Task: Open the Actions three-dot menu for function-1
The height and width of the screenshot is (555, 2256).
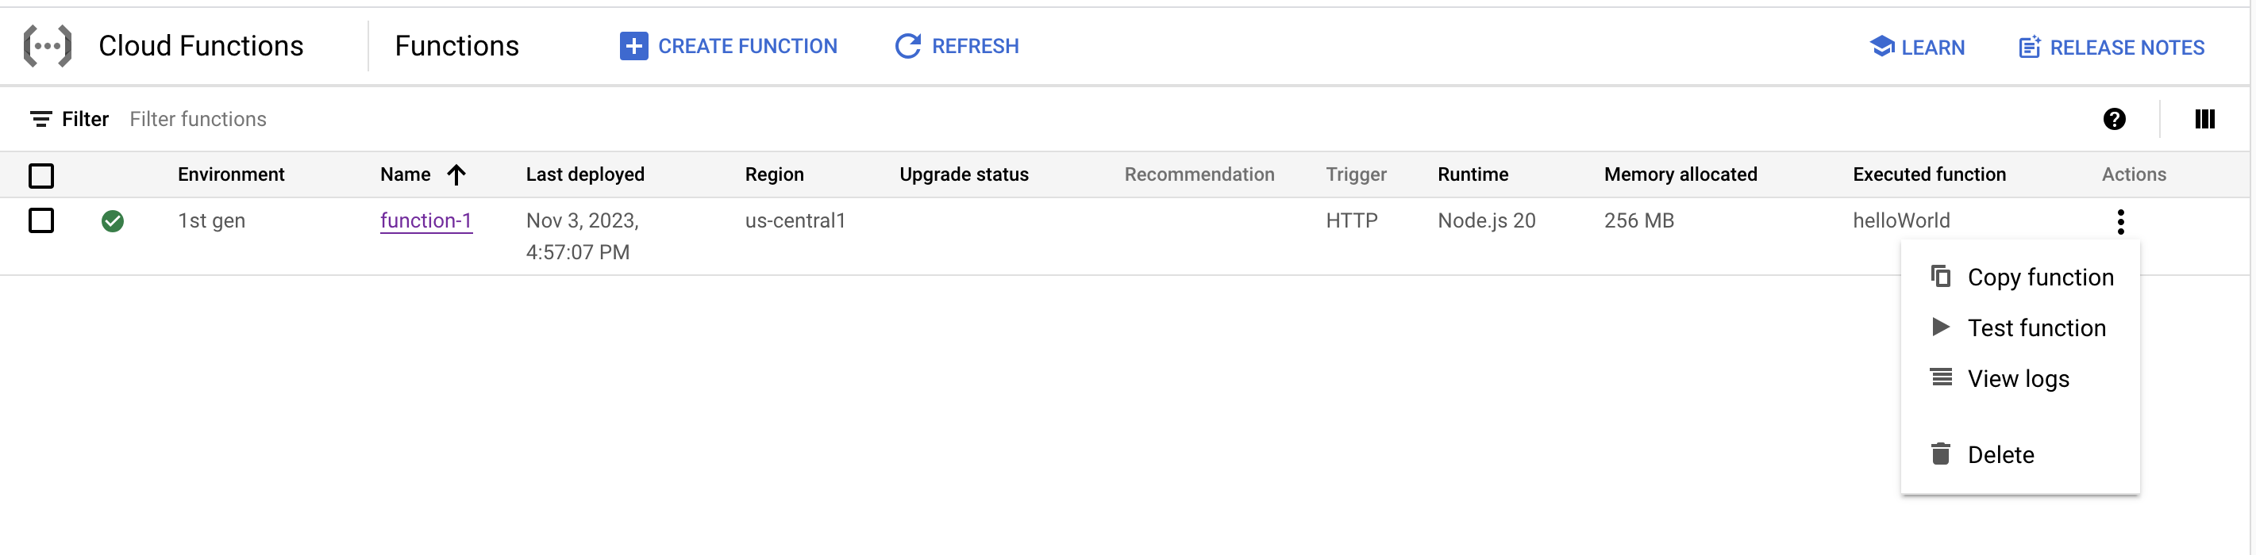Action: 2121,221
